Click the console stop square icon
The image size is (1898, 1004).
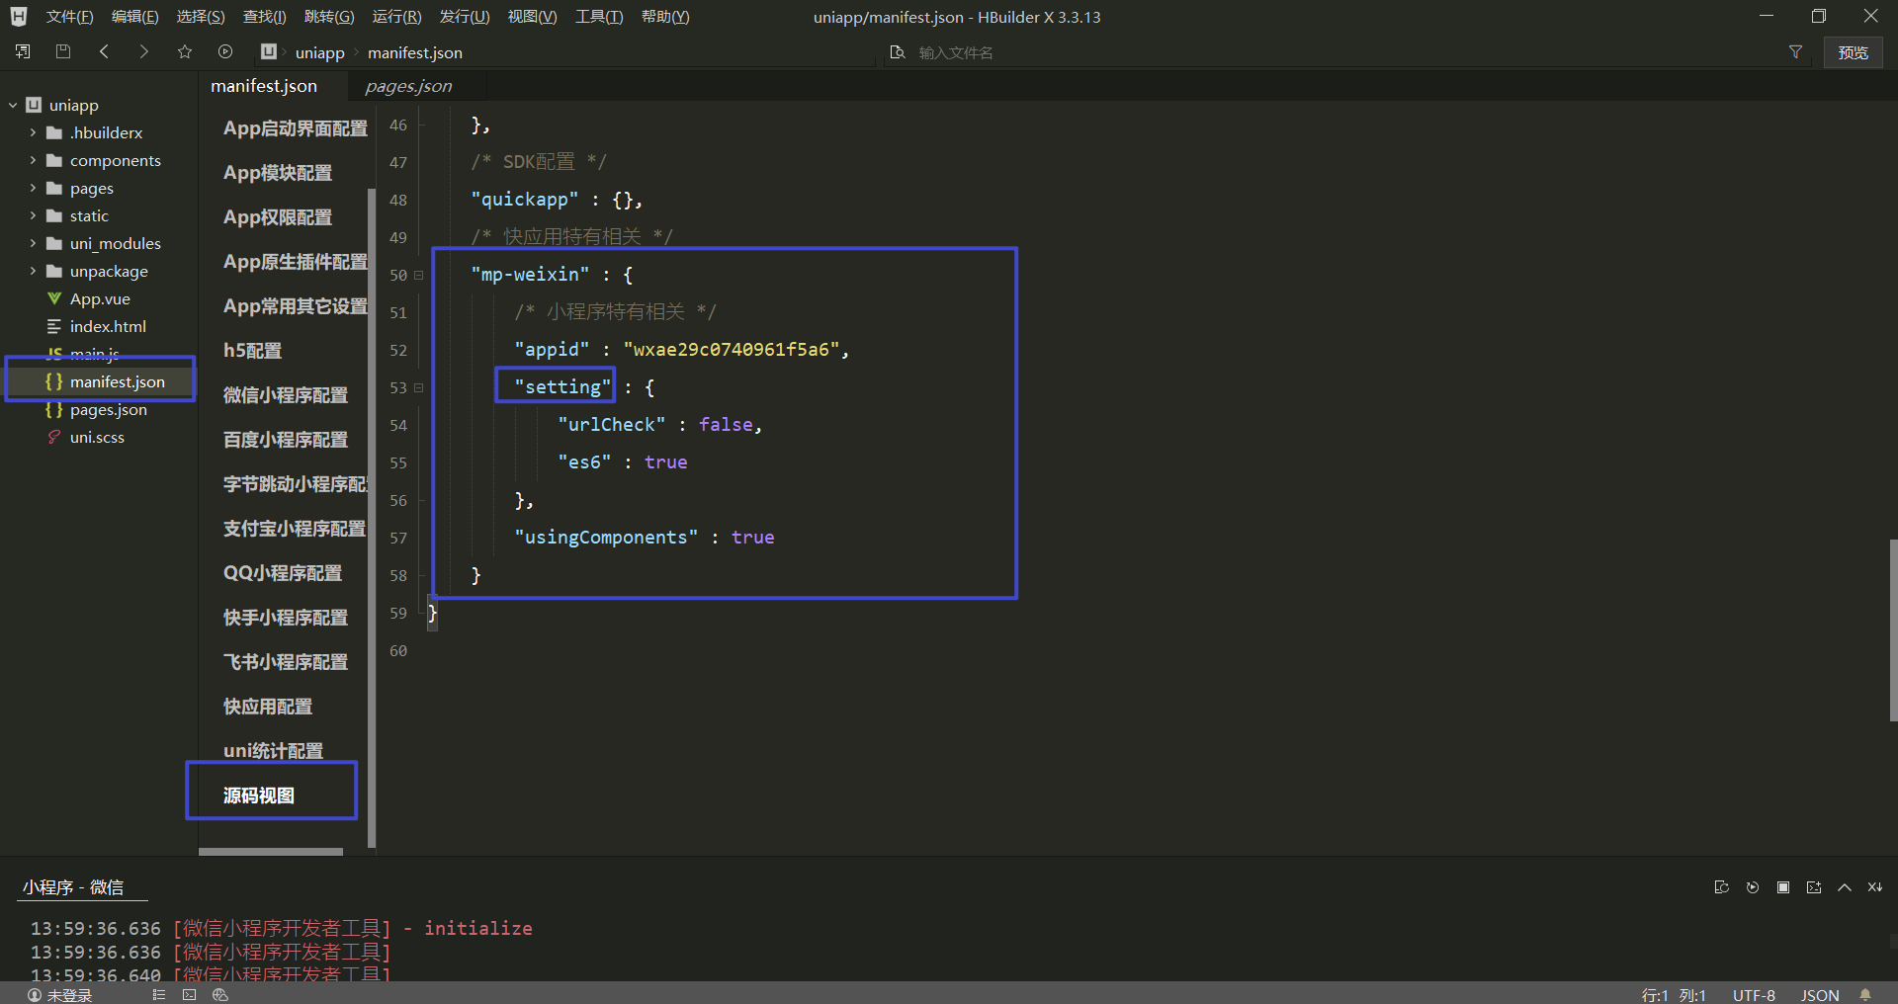point(1783,887)
